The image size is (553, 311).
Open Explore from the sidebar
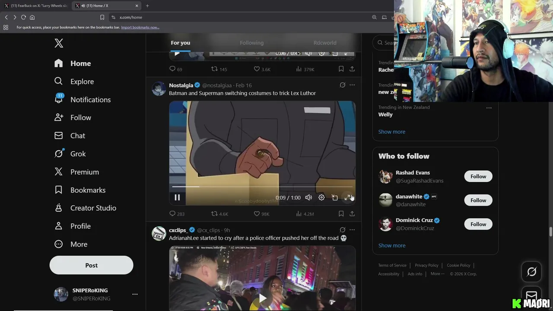pyautogui.click(x=74, y=82)
